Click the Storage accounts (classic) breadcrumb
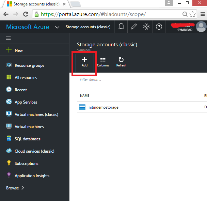Viewport: 207px width, 201px height. click(x=88, y=27)
